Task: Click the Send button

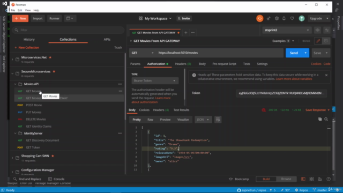Action: point(294,53)
